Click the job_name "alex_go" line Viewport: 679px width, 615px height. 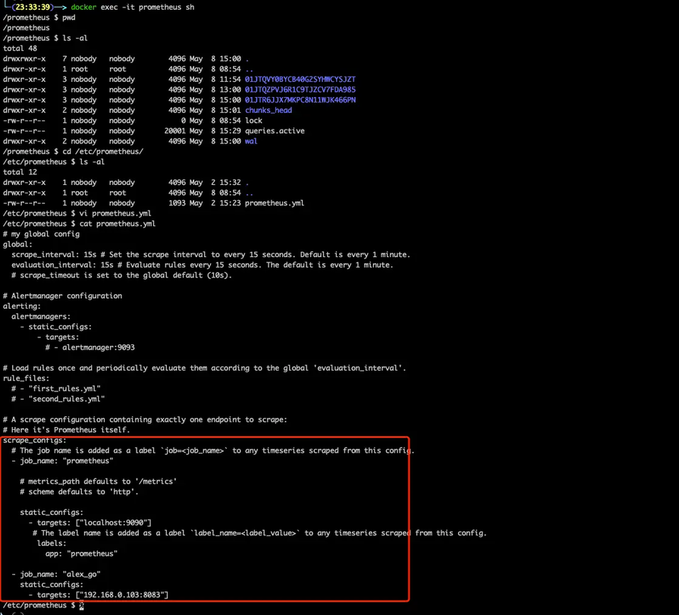coord(56,574)
